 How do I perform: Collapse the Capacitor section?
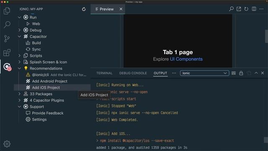click(19, 36)
